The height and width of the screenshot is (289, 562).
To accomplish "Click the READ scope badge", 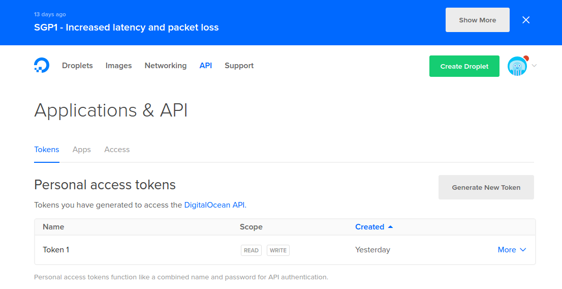I will (x=251, y=250).
